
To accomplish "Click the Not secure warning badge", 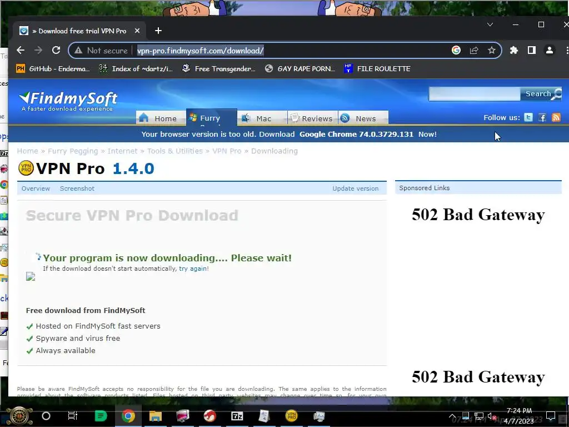I will click(101, 51).
